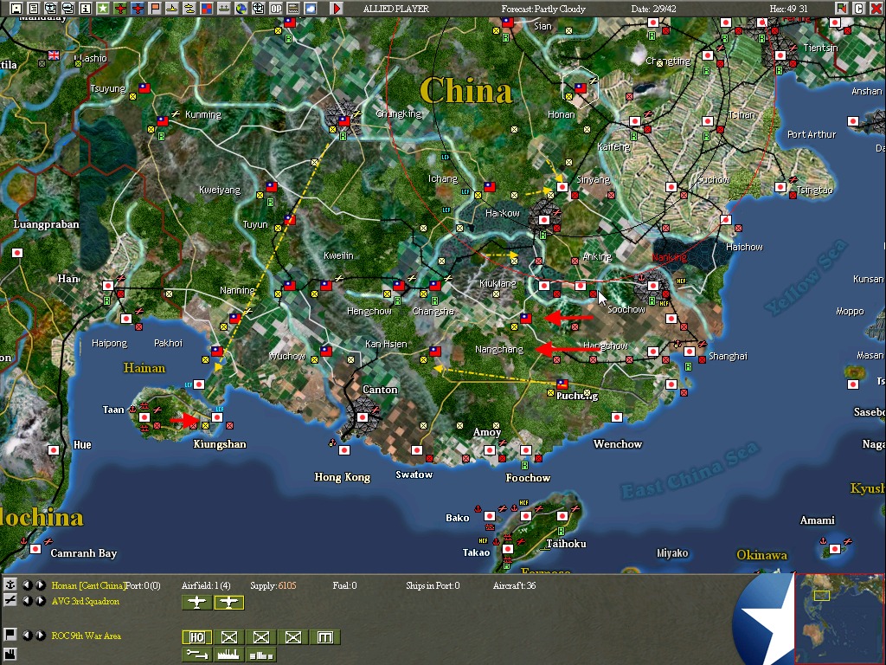Click the Supply: 6105 value
886x665 pixels.
pyautogui.click(x=273, y=585)
